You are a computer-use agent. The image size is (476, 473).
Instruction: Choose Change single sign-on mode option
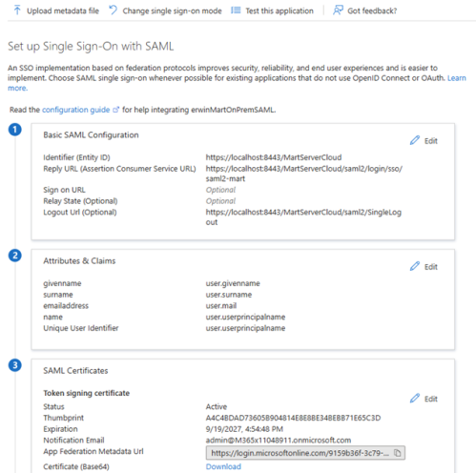[x=166, y=10]
